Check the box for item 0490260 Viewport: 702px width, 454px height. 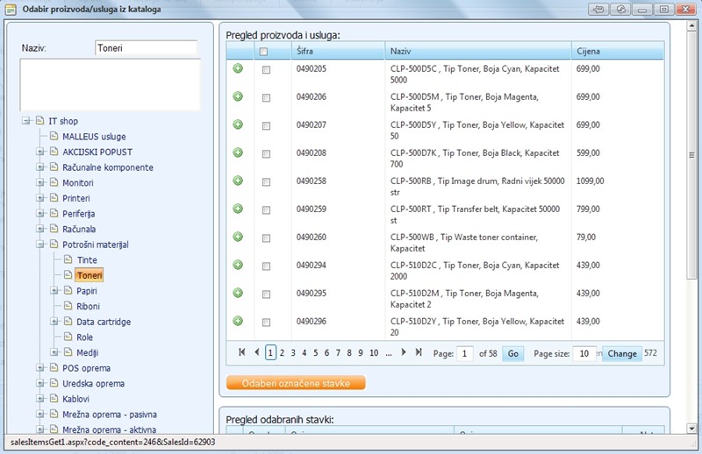(x=267, y=238)
